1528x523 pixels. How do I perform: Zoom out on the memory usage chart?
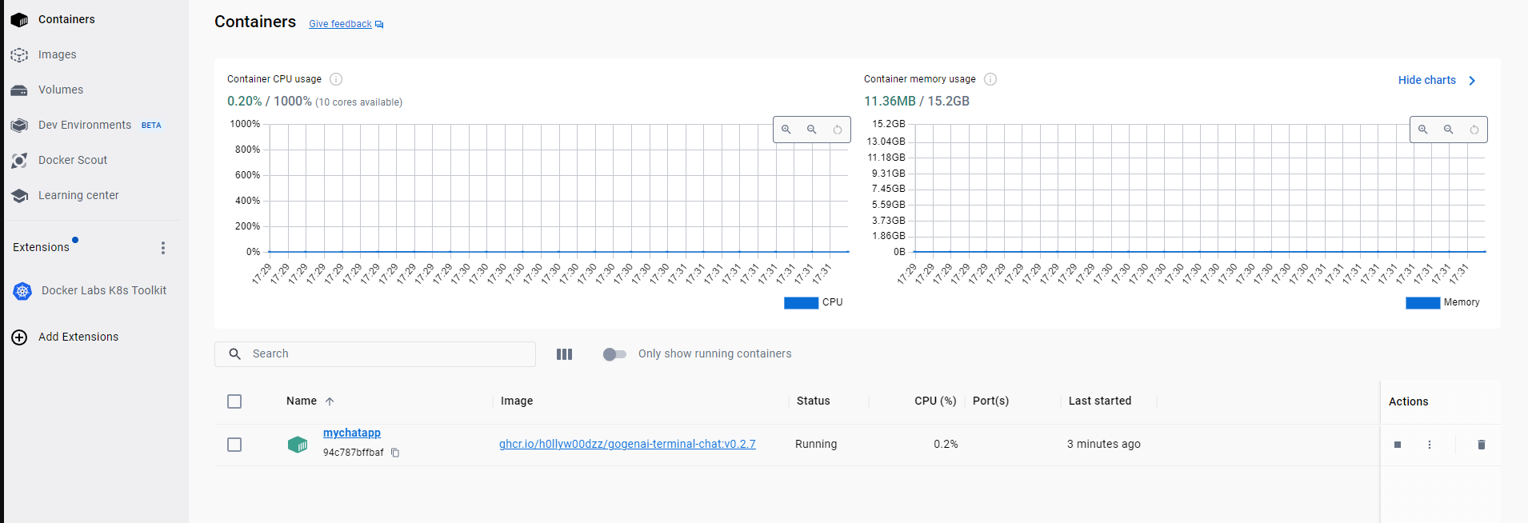[x=1449, y=130]
